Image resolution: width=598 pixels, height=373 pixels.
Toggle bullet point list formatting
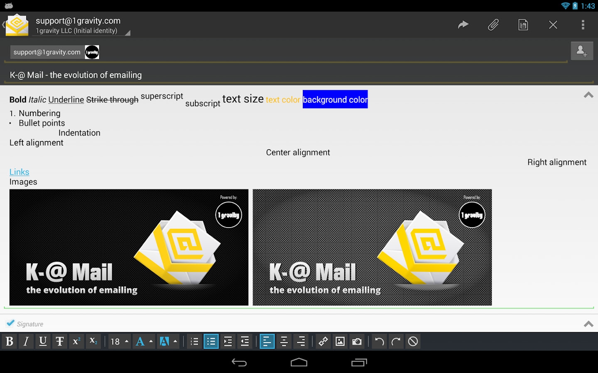point(211,341)
